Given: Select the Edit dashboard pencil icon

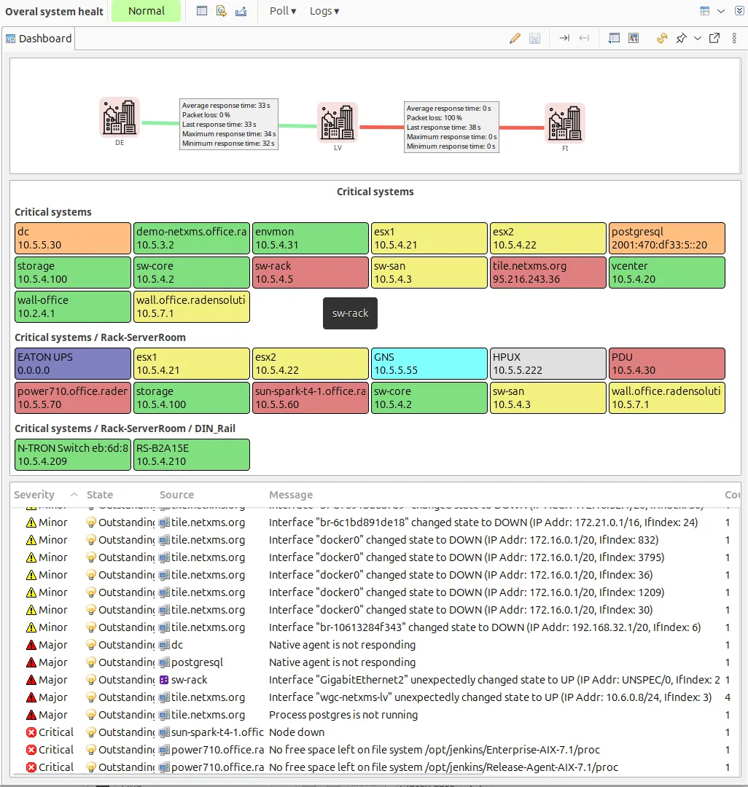Looking at the screenshot, I should pos(515,38).
